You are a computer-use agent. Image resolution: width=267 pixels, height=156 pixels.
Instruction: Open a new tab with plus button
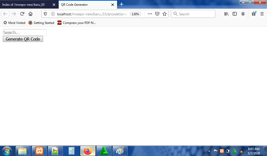point(122,4)
